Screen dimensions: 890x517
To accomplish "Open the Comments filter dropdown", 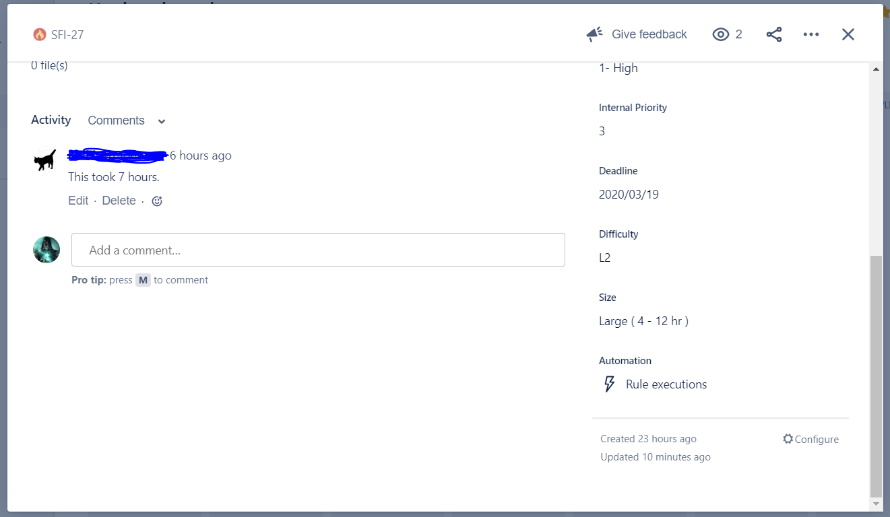I will click(115, 120).
